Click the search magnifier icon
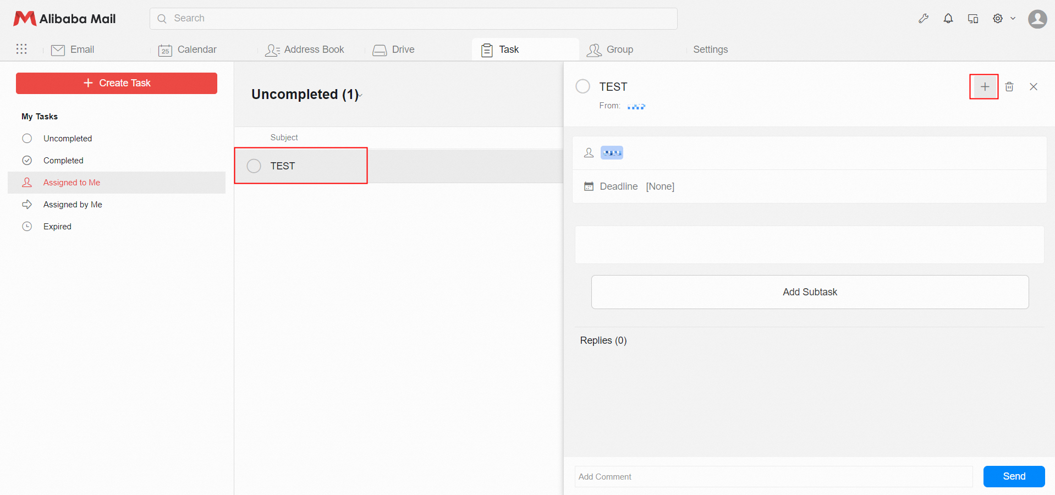The image size is (1055, 495). click(x=162, y=19)
